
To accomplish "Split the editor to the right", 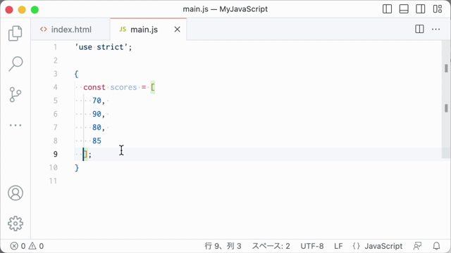I will (x=419, y=29).
